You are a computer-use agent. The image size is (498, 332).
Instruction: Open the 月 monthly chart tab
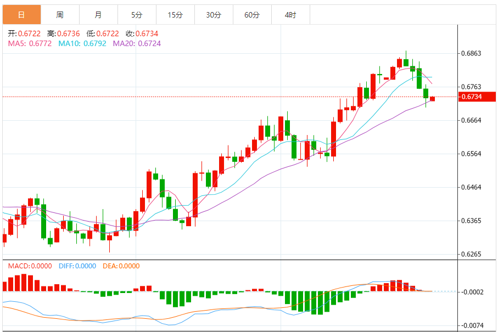pos(98,15)
